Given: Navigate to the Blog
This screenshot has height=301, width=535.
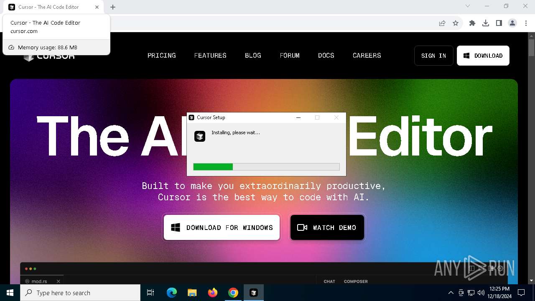Looking at the screenshot, I should (253, 56).
